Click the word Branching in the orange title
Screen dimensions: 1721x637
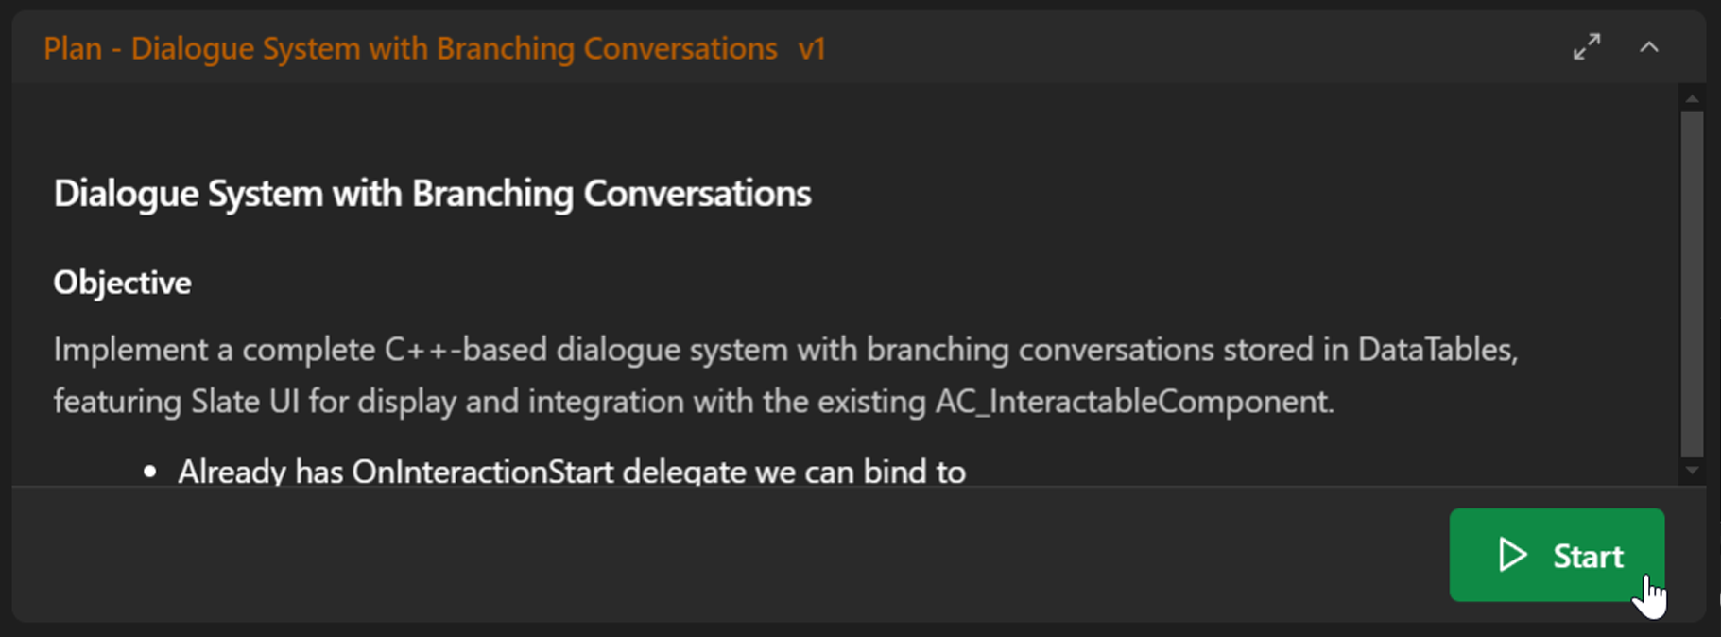click(505, 48)
